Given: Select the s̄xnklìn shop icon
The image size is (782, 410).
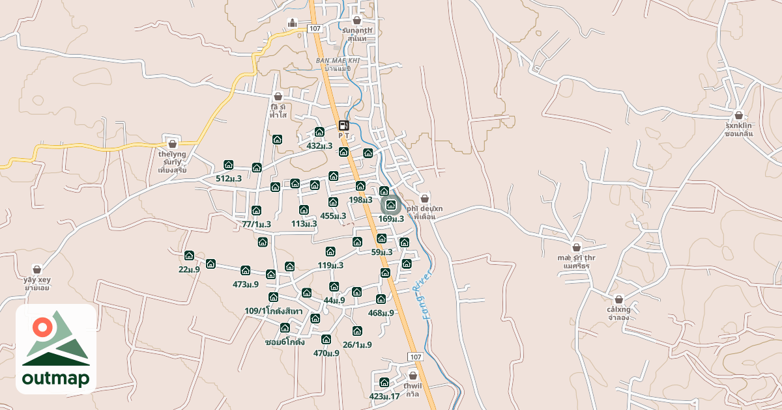Looking at the screenshot, I should pyautogui.click(x=739, y=115).
